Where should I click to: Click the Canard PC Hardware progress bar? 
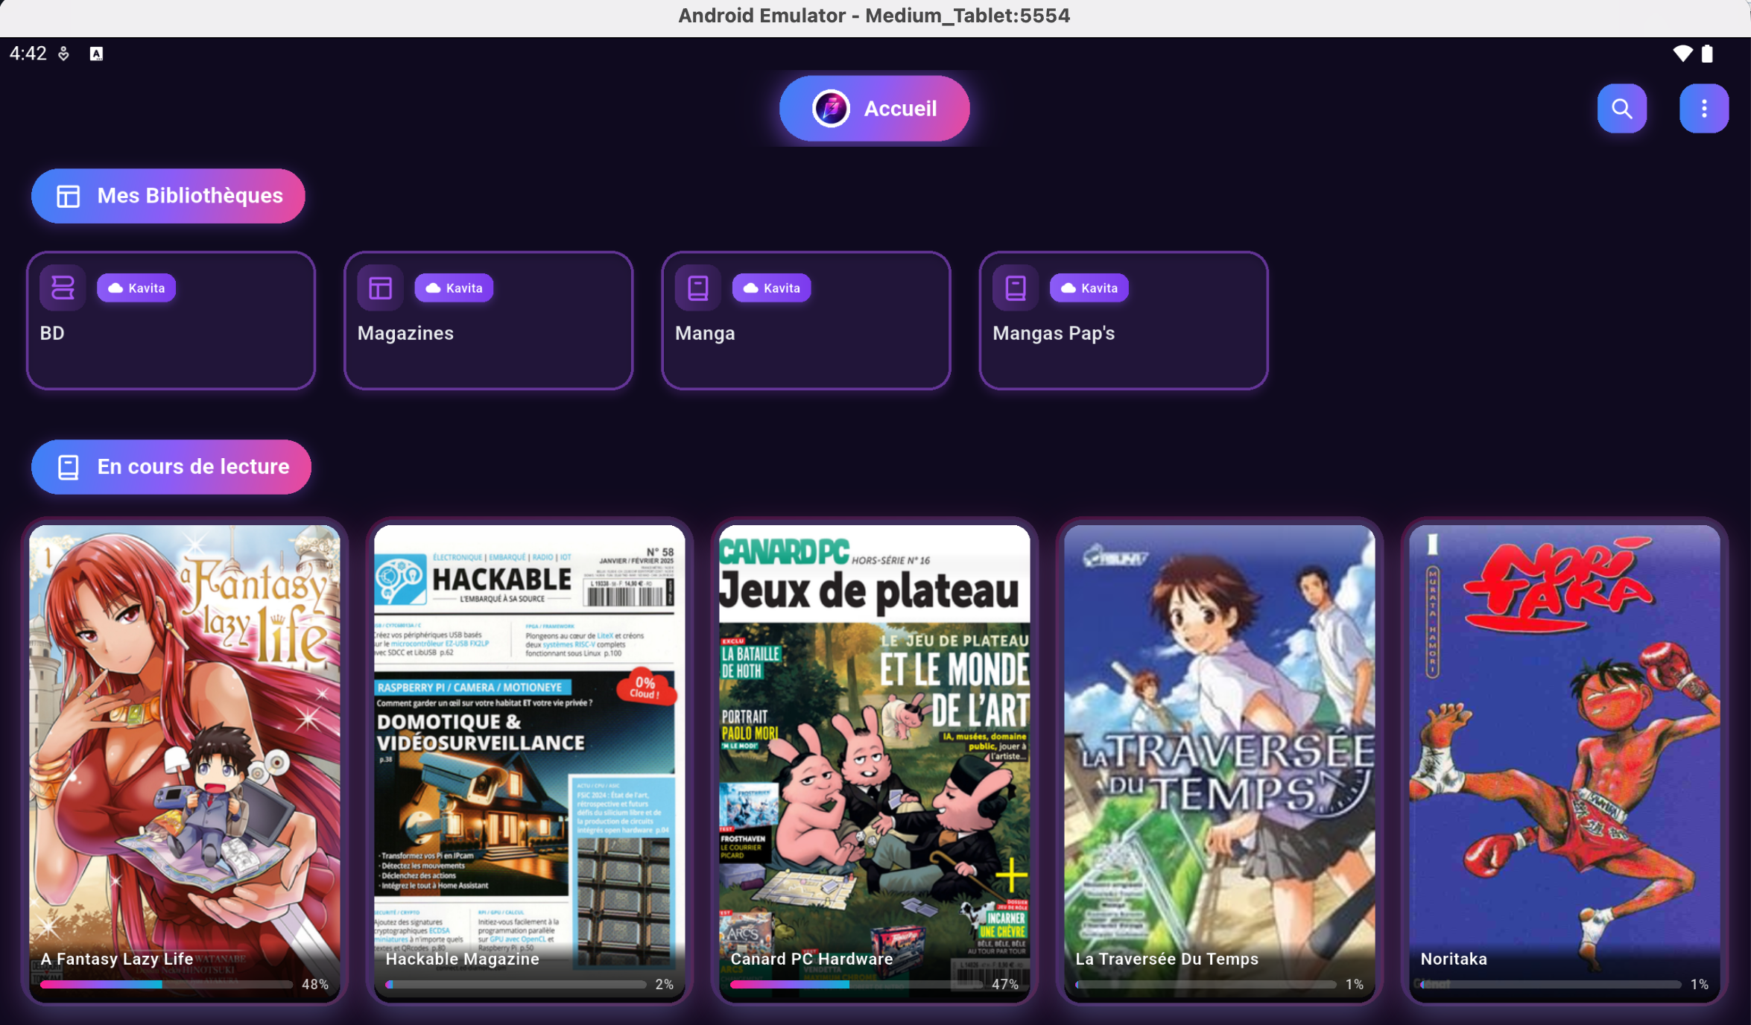point(857,985)
